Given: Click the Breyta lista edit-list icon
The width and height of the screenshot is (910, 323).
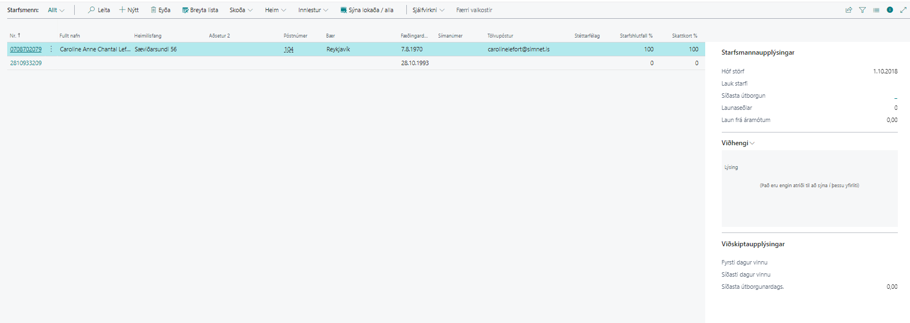Looking at the screenshot, I should click(185, 10).
